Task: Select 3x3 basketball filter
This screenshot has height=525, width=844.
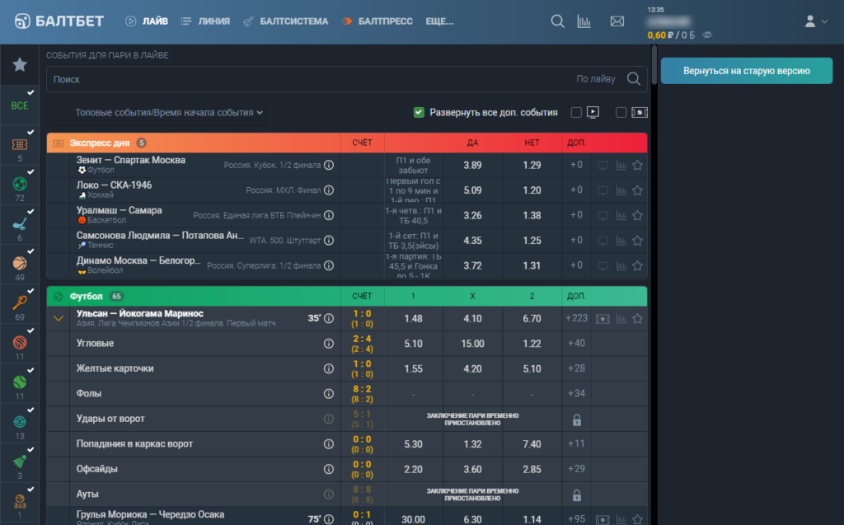Action: pyautogui.click(x=20, y=504)
